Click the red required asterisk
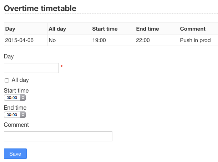 point(62,67)
